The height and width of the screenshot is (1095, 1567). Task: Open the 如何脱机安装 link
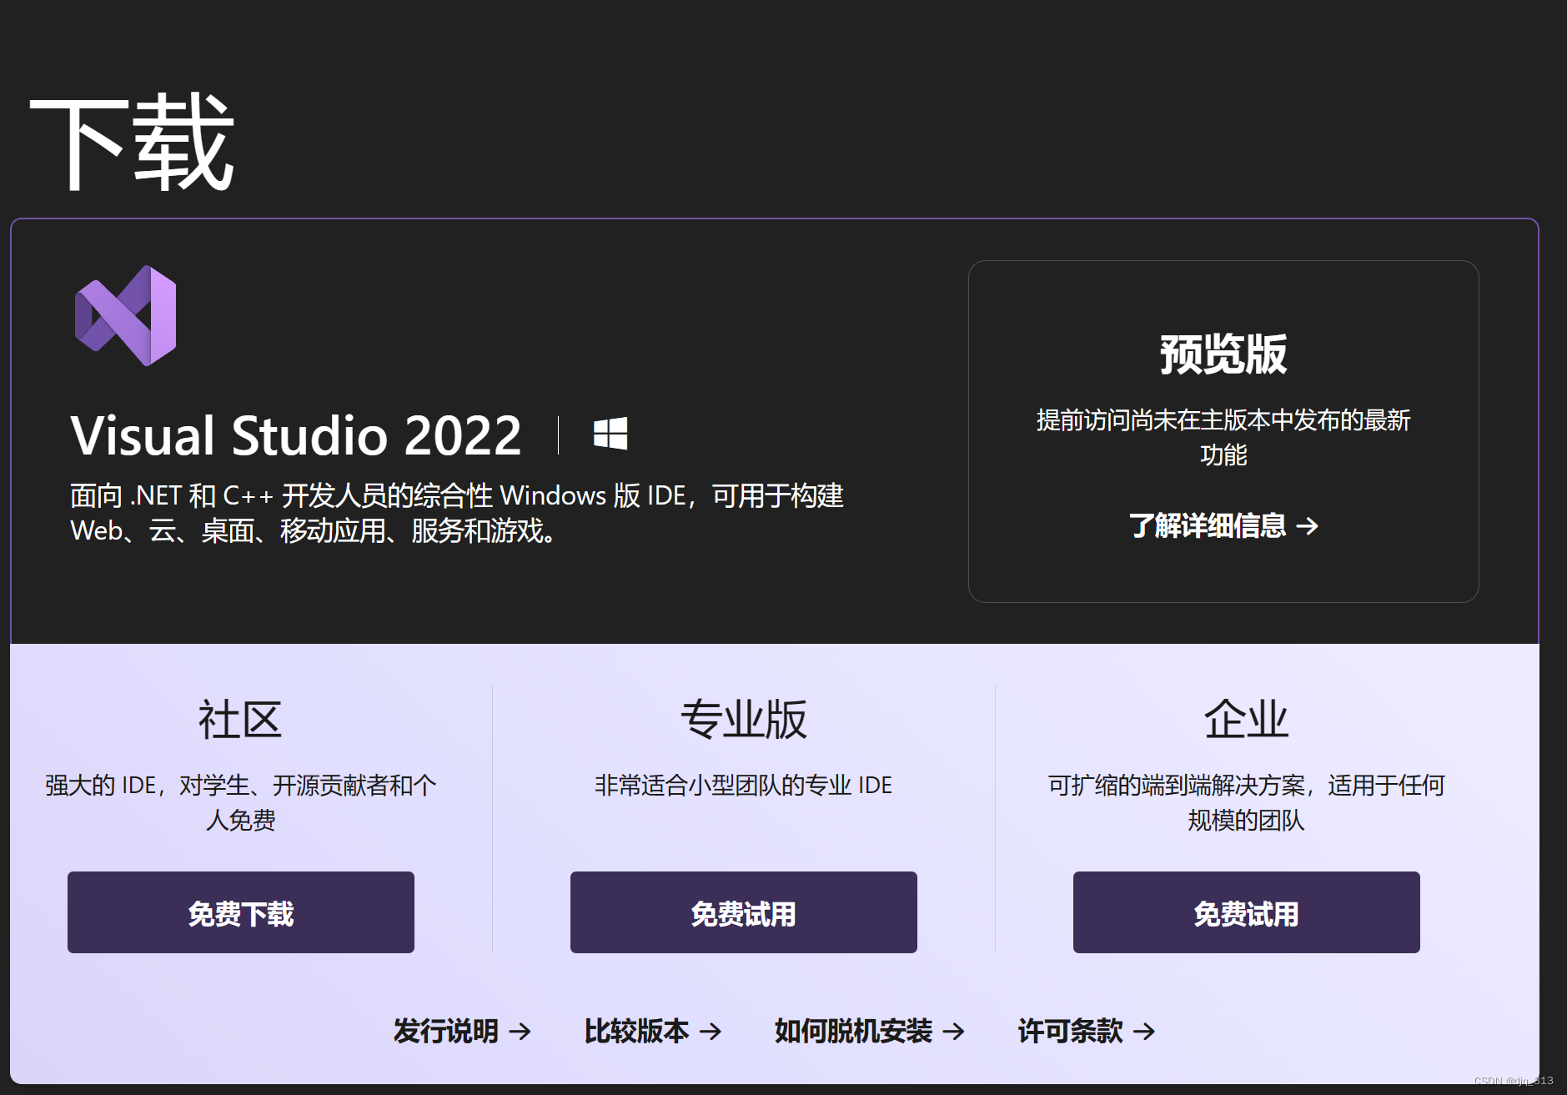(x=870, y=1032)
